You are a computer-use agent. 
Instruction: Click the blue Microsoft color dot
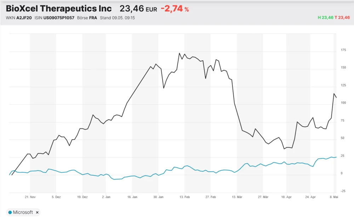10,212
